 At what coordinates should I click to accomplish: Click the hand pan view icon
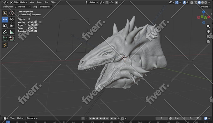coord(208,32)
